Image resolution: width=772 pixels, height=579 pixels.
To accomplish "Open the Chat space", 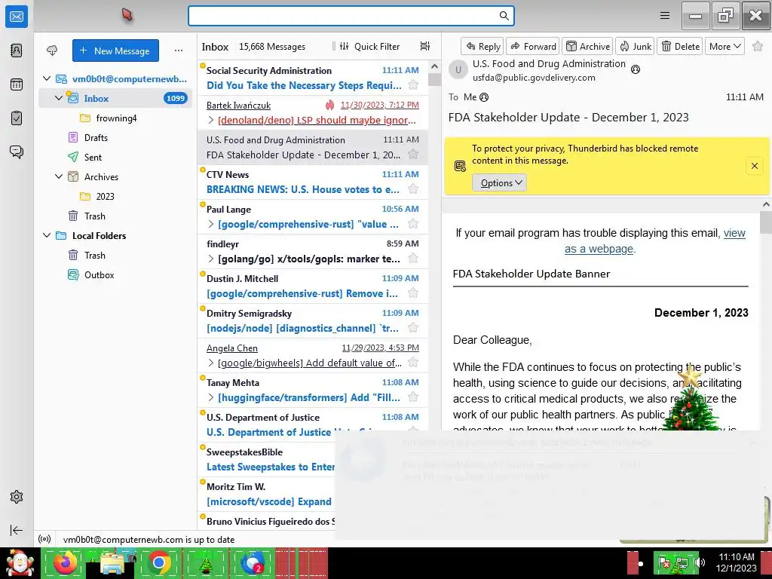I will point(17,152).
